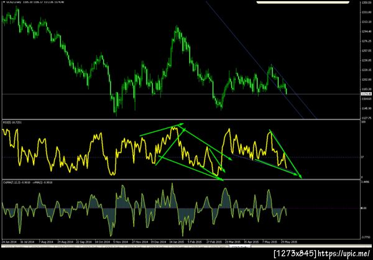373x260 pixels.
Task: Click the highlighted 1174.40 current price tag
Action: coord(365,94)
